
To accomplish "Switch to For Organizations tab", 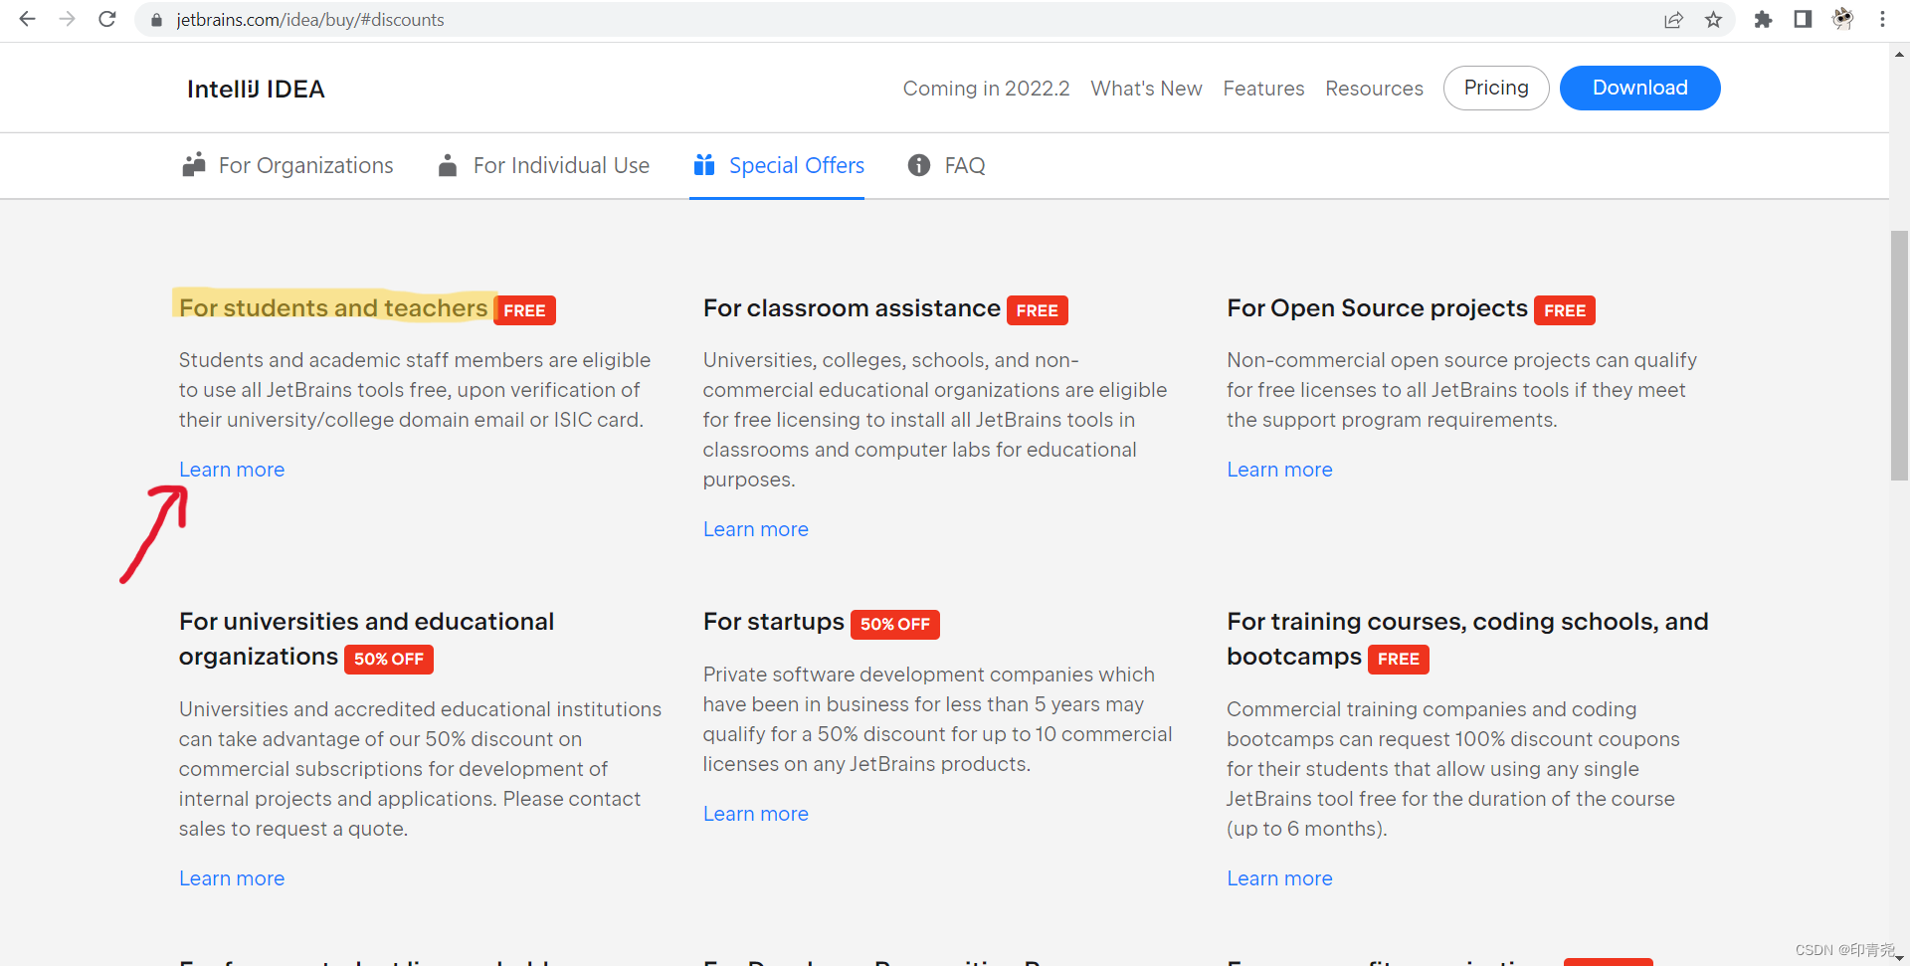I will pyautogui.click(x=287, y=165).
